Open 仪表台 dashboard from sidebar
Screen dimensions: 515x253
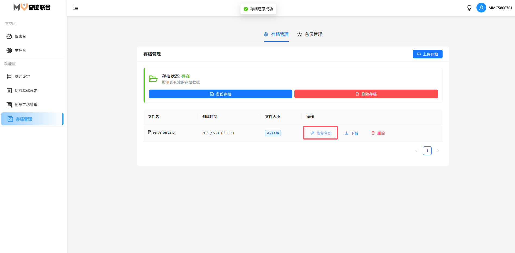(20, 36)
